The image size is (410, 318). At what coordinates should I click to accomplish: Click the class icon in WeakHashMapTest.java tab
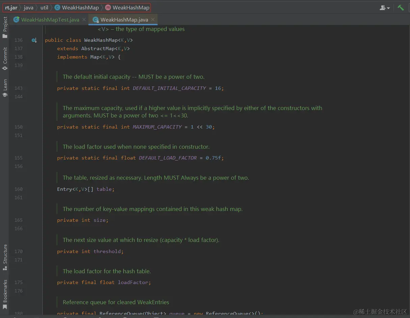click(x=16, y=20)
